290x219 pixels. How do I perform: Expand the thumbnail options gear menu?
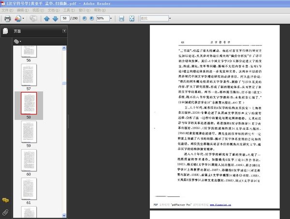(18, 41)
